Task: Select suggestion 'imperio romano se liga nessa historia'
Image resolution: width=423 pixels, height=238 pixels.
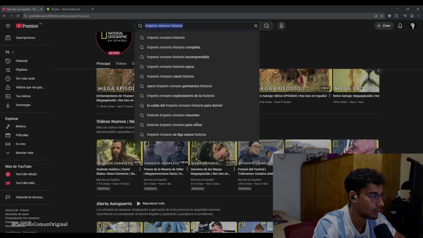Action: [x=197, y=135]
